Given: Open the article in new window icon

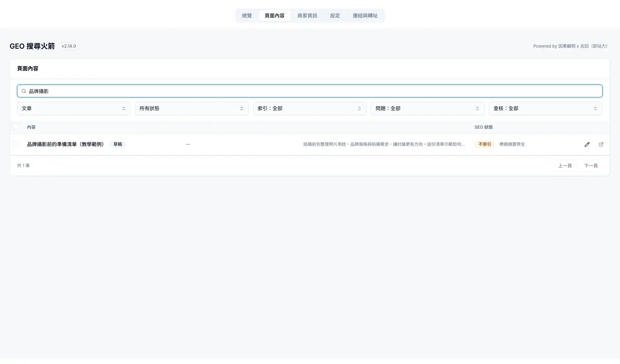Looking at the screenshot, I should click(x=601, y=144).
